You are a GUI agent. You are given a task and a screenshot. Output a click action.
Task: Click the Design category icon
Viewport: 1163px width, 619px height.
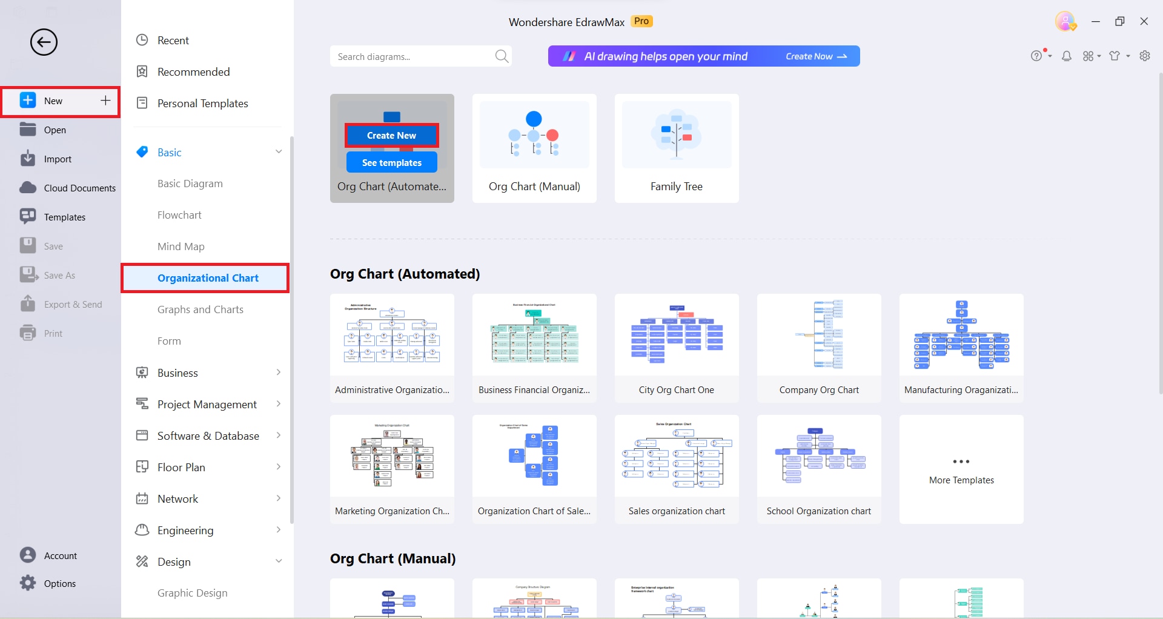pos(142,561)
